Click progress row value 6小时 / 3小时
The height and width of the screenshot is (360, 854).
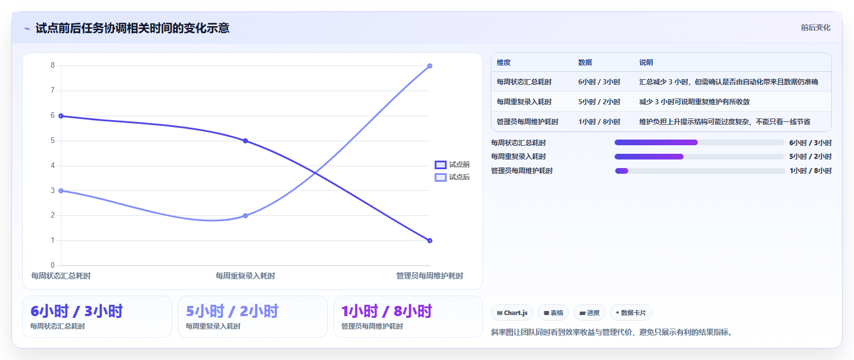(810, 143)
